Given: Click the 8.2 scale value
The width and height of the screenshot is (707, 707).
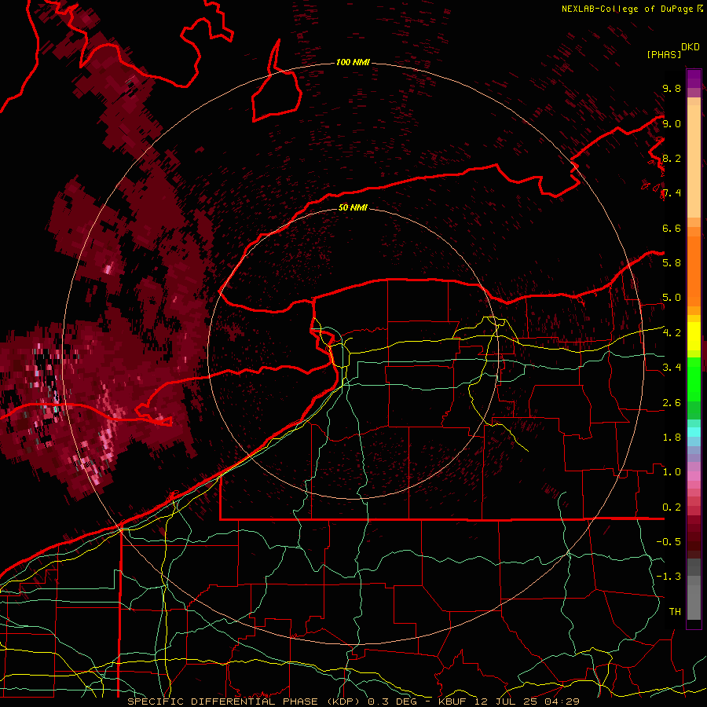Looking at the screenshot, I should pos(672,158).
